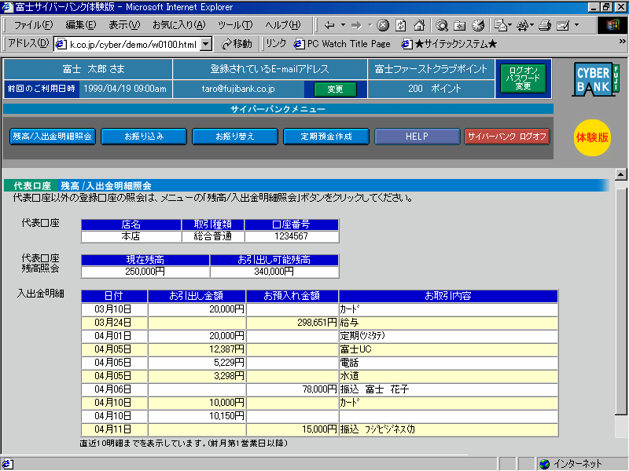Open the Edit icon's dropdown arrow
The height and width of the screenshot is (471, 629).
577,25
